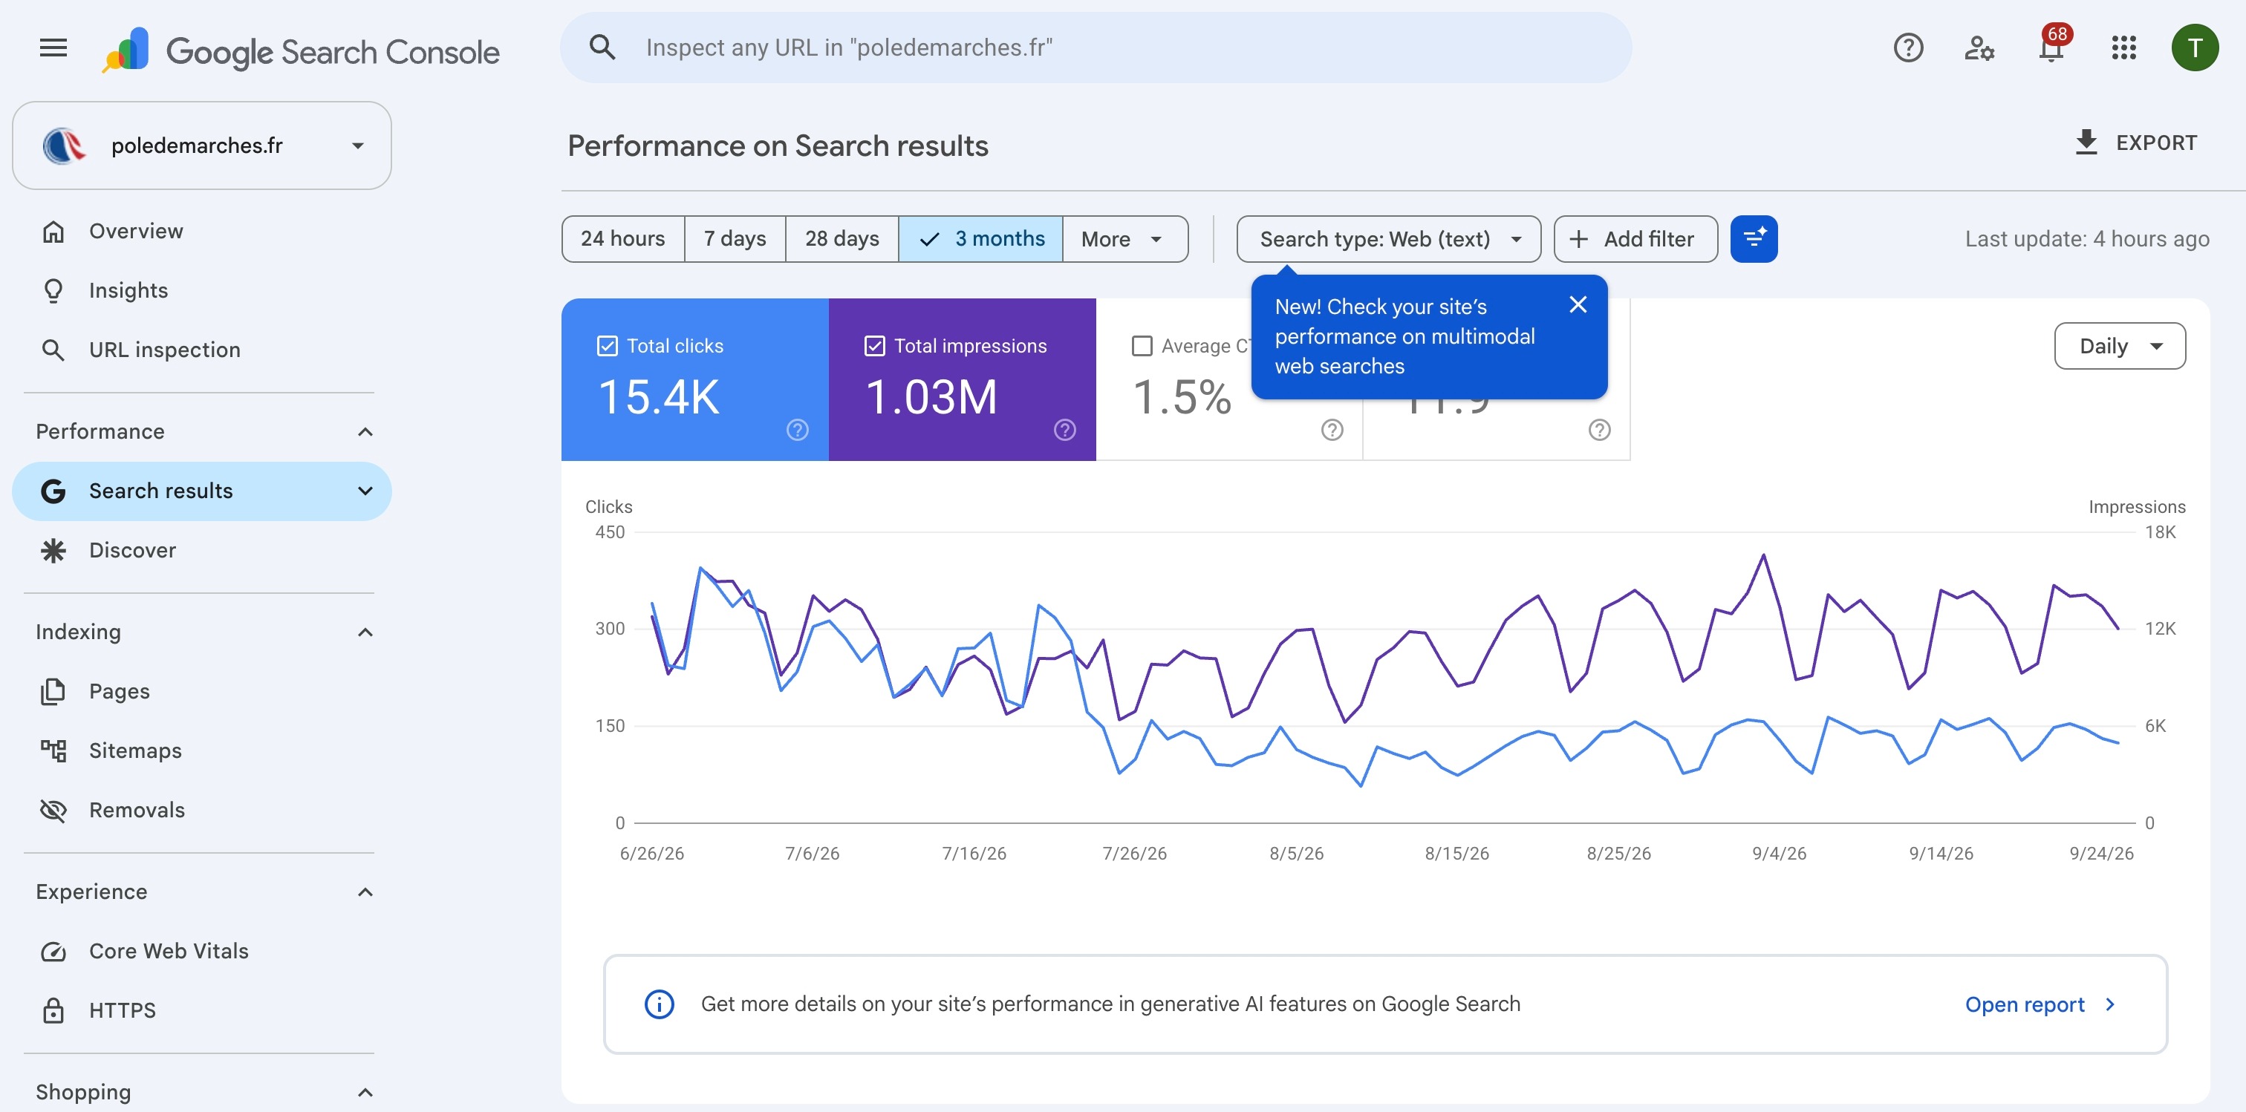Click the URL inspection magnifier icon

coord(53,350)
